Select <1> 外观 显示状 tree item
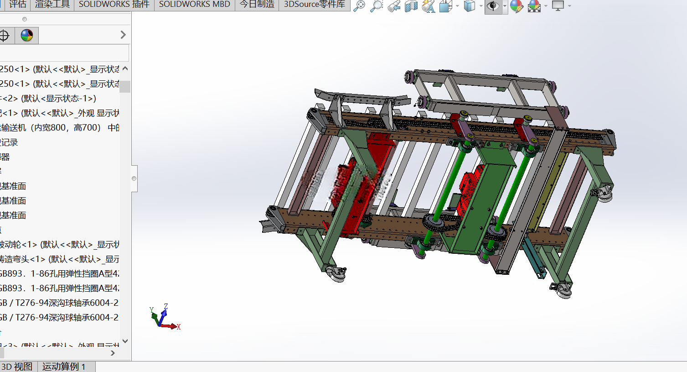Screen dimensions: 687x372 60,113
